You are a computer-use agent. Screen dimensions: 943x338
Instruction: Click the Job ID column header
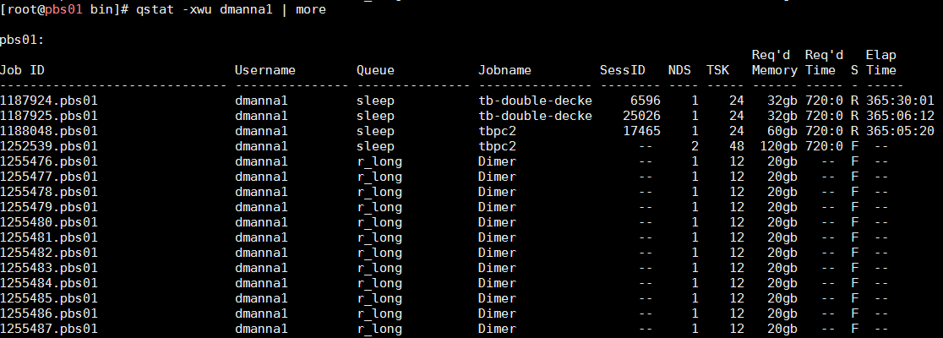click(x=22, y=70)
